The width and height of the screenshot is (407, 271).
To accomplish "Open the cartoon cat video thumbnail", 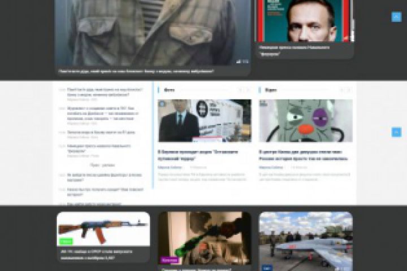I will [305, 121].
